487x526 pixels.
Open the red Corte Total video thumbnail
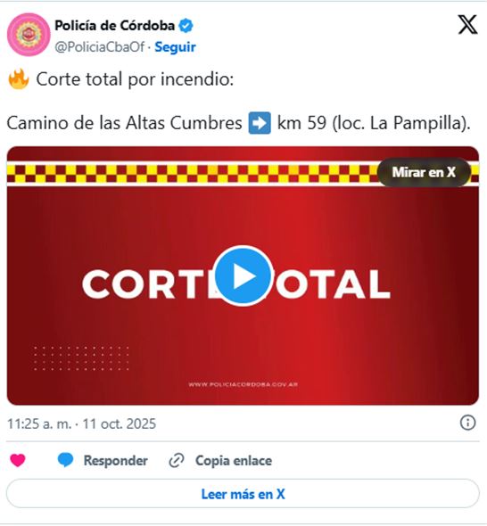243,275
